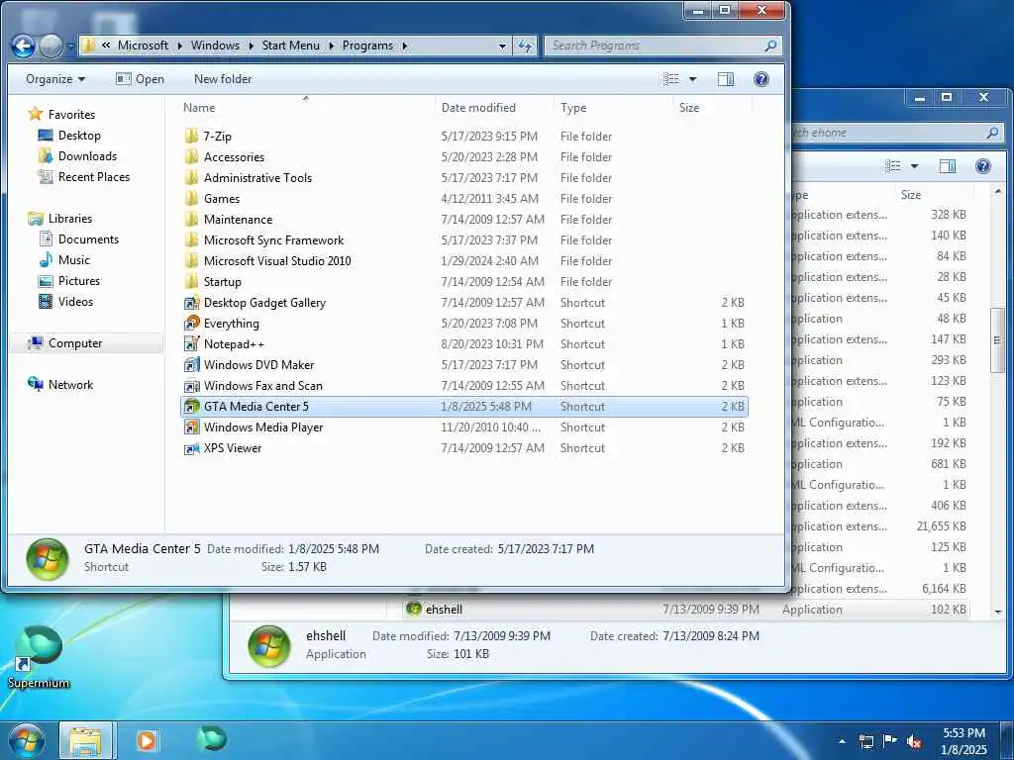Expand the arrow after Windows breadcrumb
The width and height of the screenshot is (1014, 760).
coord(251,46)
